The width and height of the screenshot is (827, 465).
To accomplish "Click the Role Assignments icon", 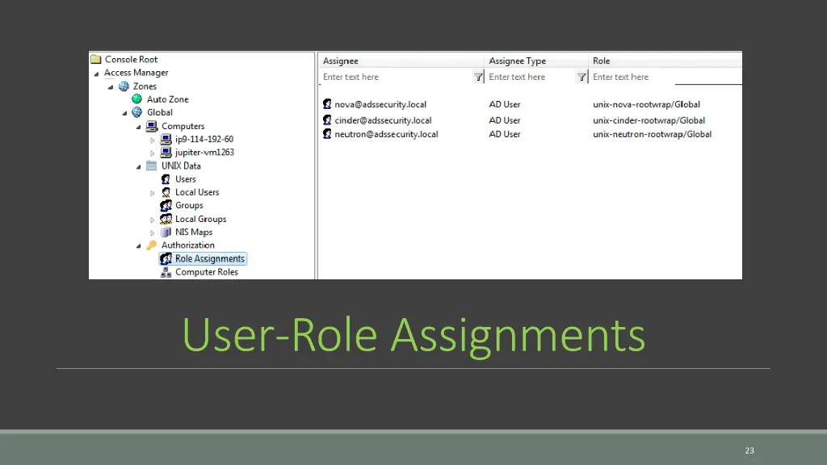I will 166,259.
